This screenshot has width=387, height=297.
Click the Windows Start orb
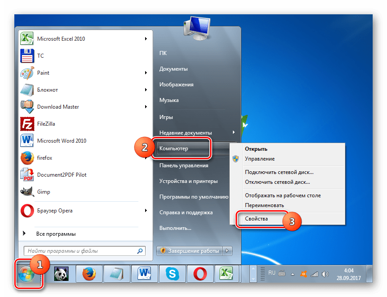point(26,274)
